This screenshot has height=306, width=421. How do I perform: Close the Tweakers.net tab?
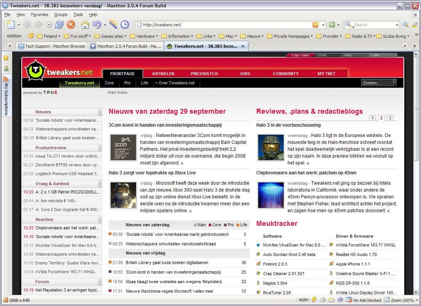243,46
